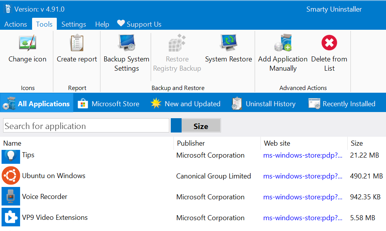Image resolution: width=386 pixels, height=231 pixels.
Task: Toggle the Size filter switch
Action: 196,126
